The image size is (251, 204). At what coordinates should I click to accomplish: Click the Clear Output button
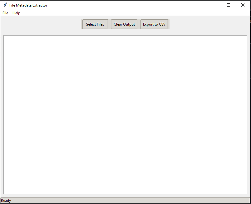pos(124,24)
